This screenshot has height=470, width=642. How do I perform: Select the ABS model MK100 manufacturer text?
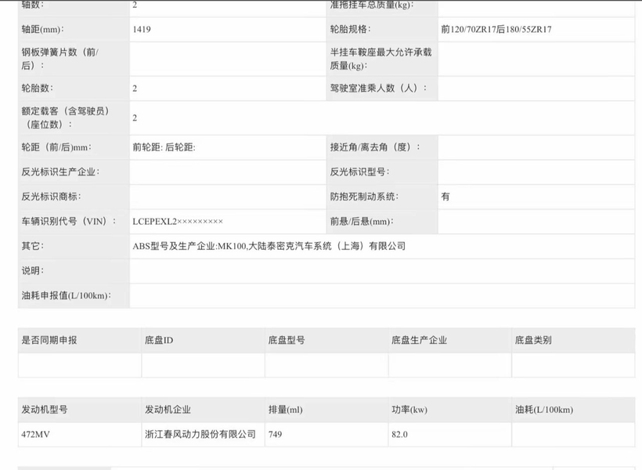(269, 246)
